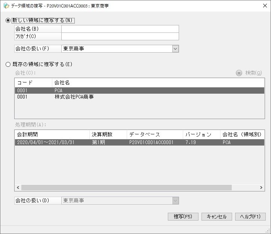Click the period list horizontal scrollbar thumb
This screenshot has height=234, width=271.
[x=126, y=187]
